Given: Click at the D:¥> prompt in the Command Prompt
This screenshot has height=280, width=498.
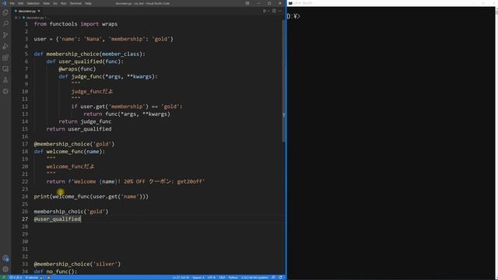Looking at the screenshot, I should [294, 16].
